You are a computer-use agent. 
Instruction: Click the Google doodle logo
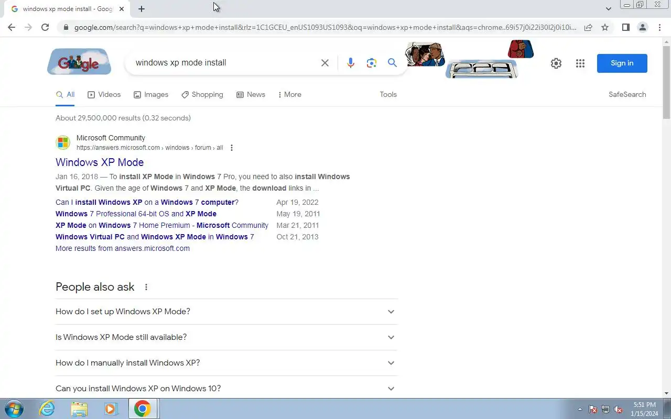pos(79,62)
